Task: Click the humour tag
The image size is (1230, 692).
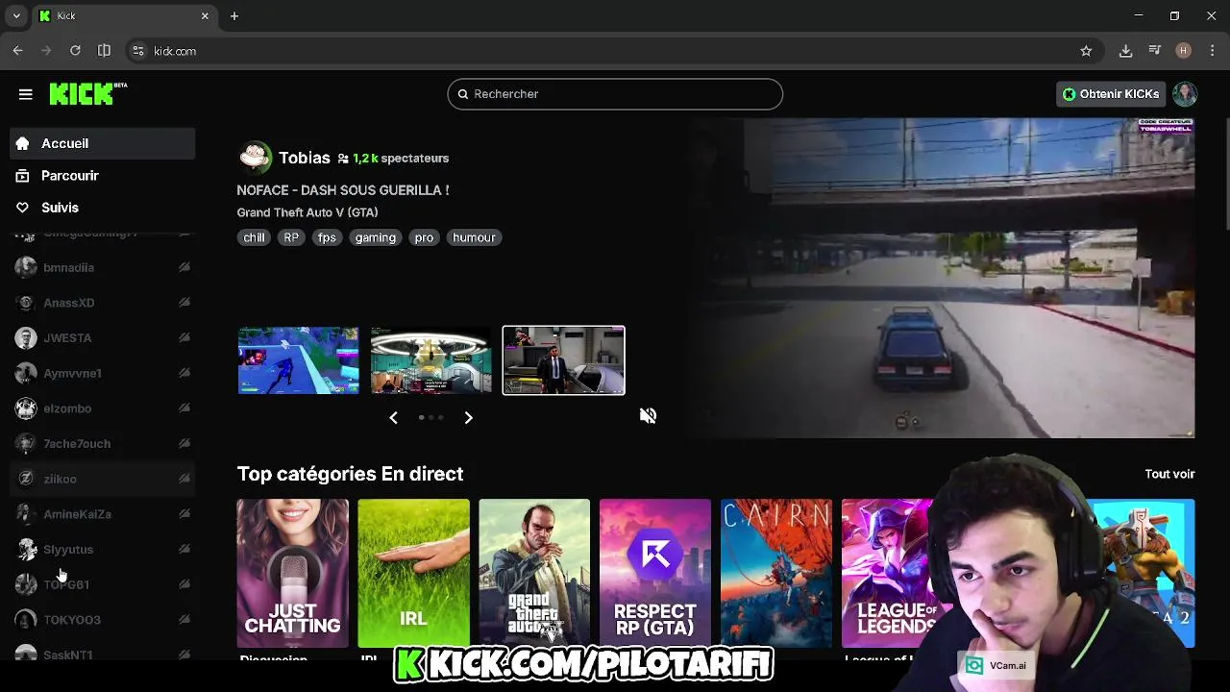Action: click(x=474, y=237)
